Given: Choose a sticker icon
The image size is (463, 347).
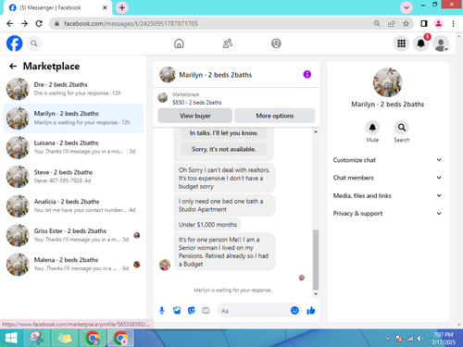Looking at the screenshot, I should click(x=192, y=310).
